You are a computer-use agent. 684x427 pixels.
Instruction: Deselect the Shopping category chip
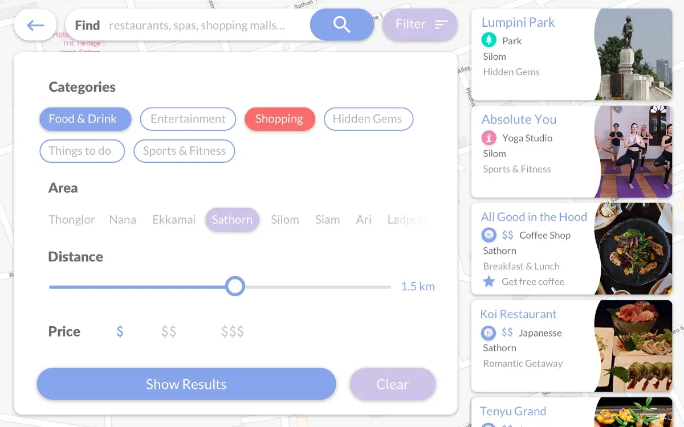(279, 119)
